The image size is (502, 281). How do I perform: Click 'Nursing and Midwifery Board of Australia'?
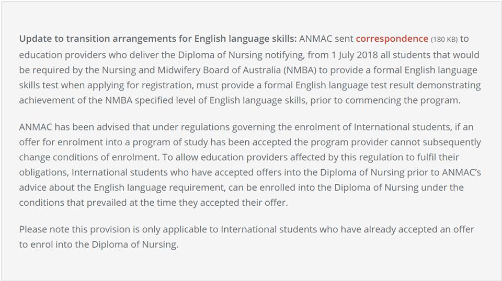[191, 70]
